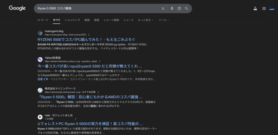Click the 回答 2 件 answers link
Image resolution: width=278 pixels, height=135 pixels.
click(43, 79)
